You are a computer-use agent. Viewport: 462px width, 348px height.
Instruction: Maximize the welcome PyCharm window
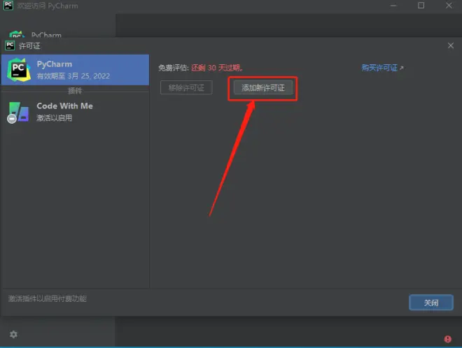pyautogui.click(x=421, y=6)
